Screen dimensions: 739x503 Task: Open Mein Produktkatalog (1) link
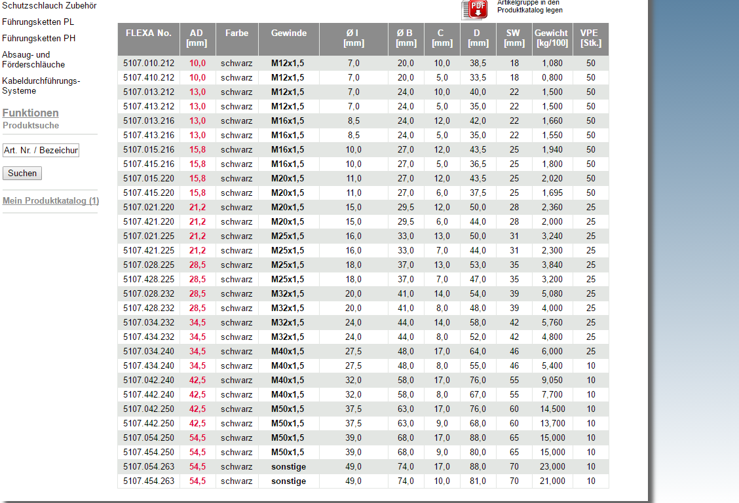(x=51, y=200)
